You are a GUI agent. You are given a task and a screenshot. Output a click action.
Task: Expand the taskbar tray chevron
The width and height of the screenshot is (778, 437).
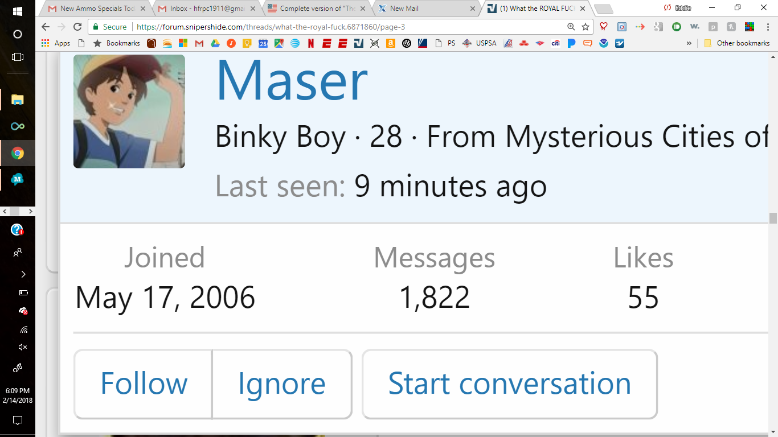click(23, 274)
